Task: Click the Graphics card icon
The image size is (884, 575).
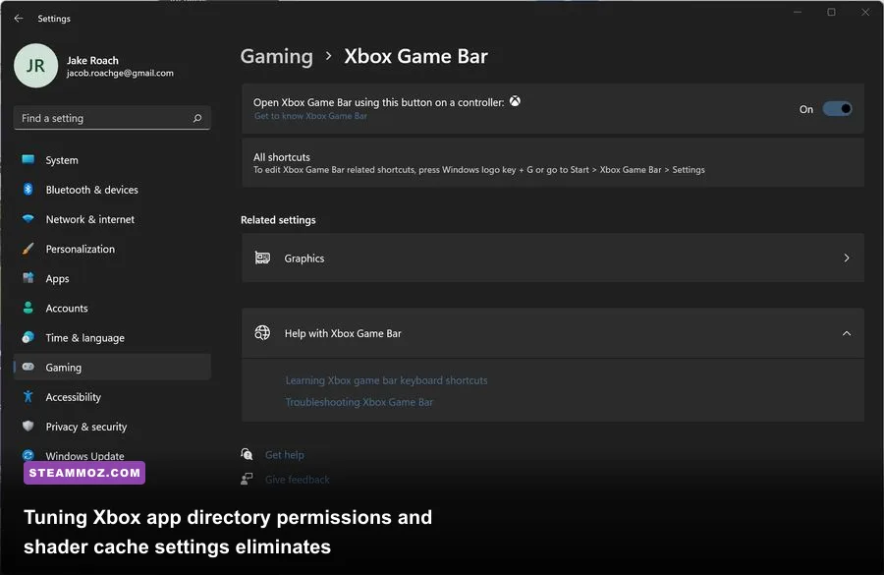Action: tap(262, 258)
